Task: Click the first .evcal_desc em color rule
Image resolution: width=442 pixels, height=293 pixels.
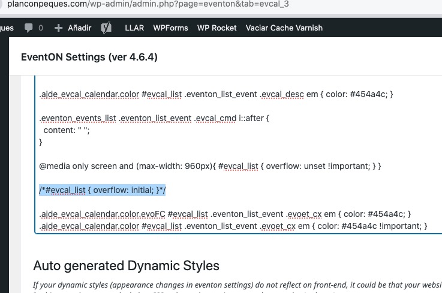Action: (216, 94)
